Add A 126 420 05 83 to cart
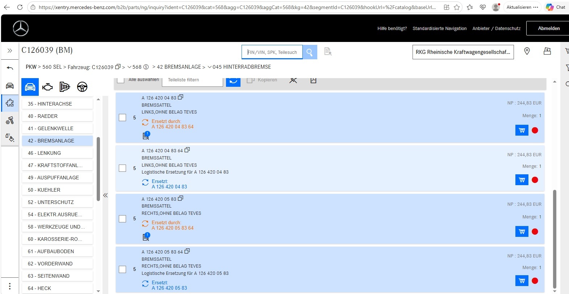The image size is (569, 294). point(522,231)
